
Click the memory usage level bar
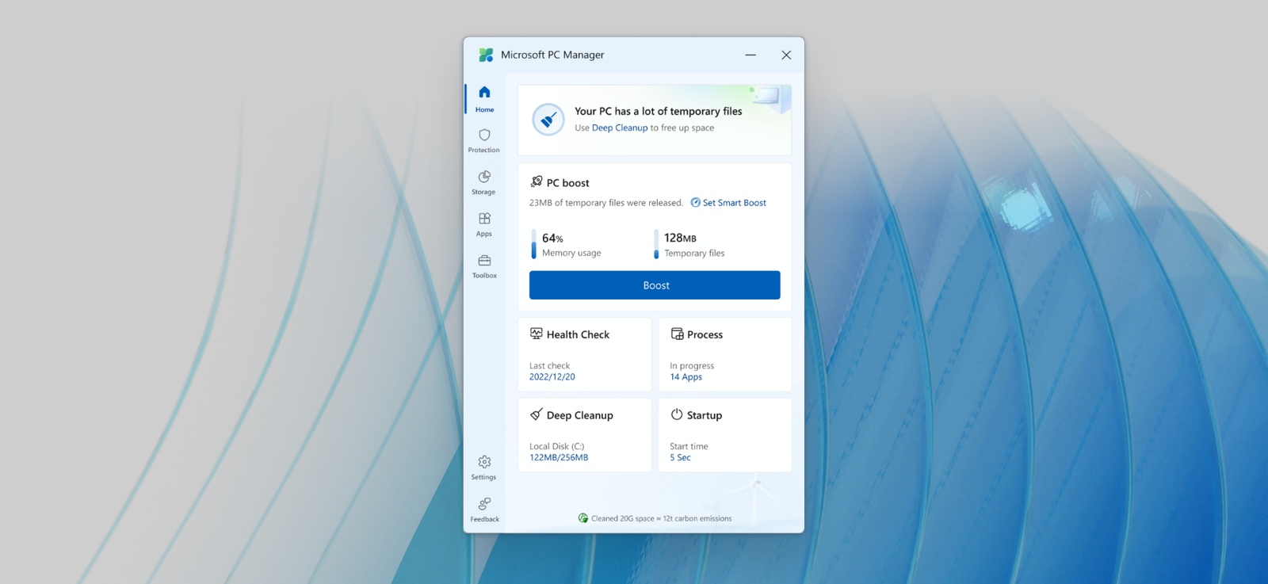(x=533, y=244)
